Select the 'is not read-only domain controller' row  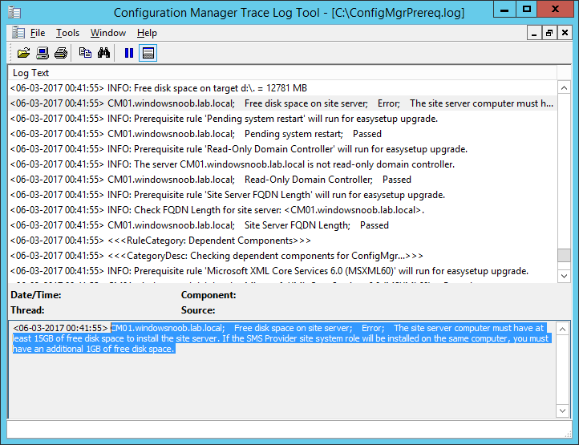282,164
